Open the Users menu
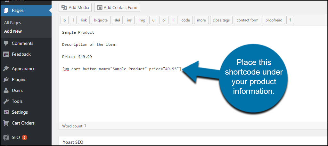The image size is (328, 146). click(17, 90)
